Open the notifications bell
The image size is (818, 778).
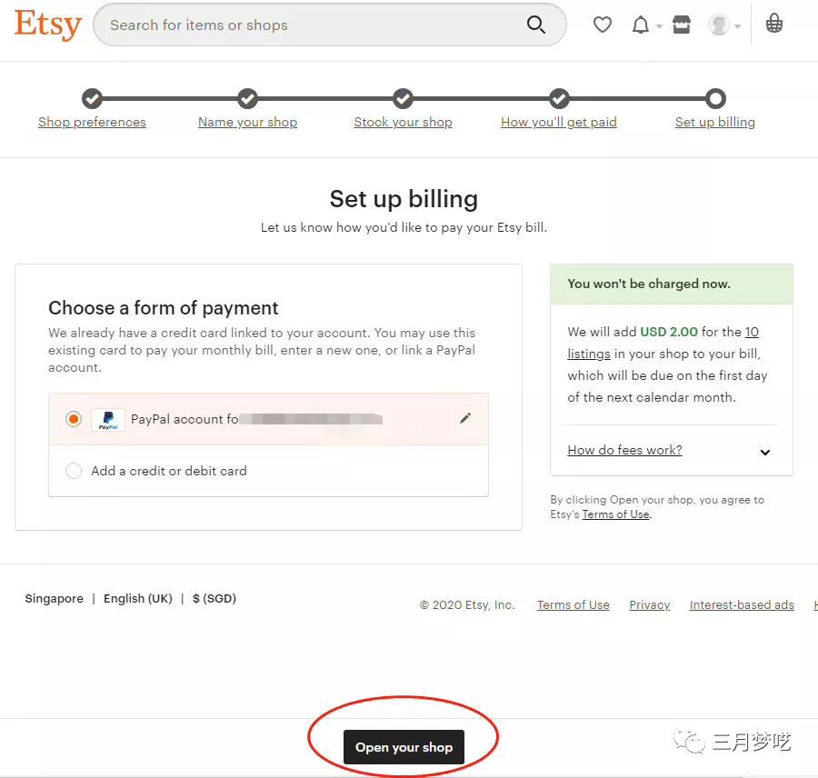[x=641, y=25]
